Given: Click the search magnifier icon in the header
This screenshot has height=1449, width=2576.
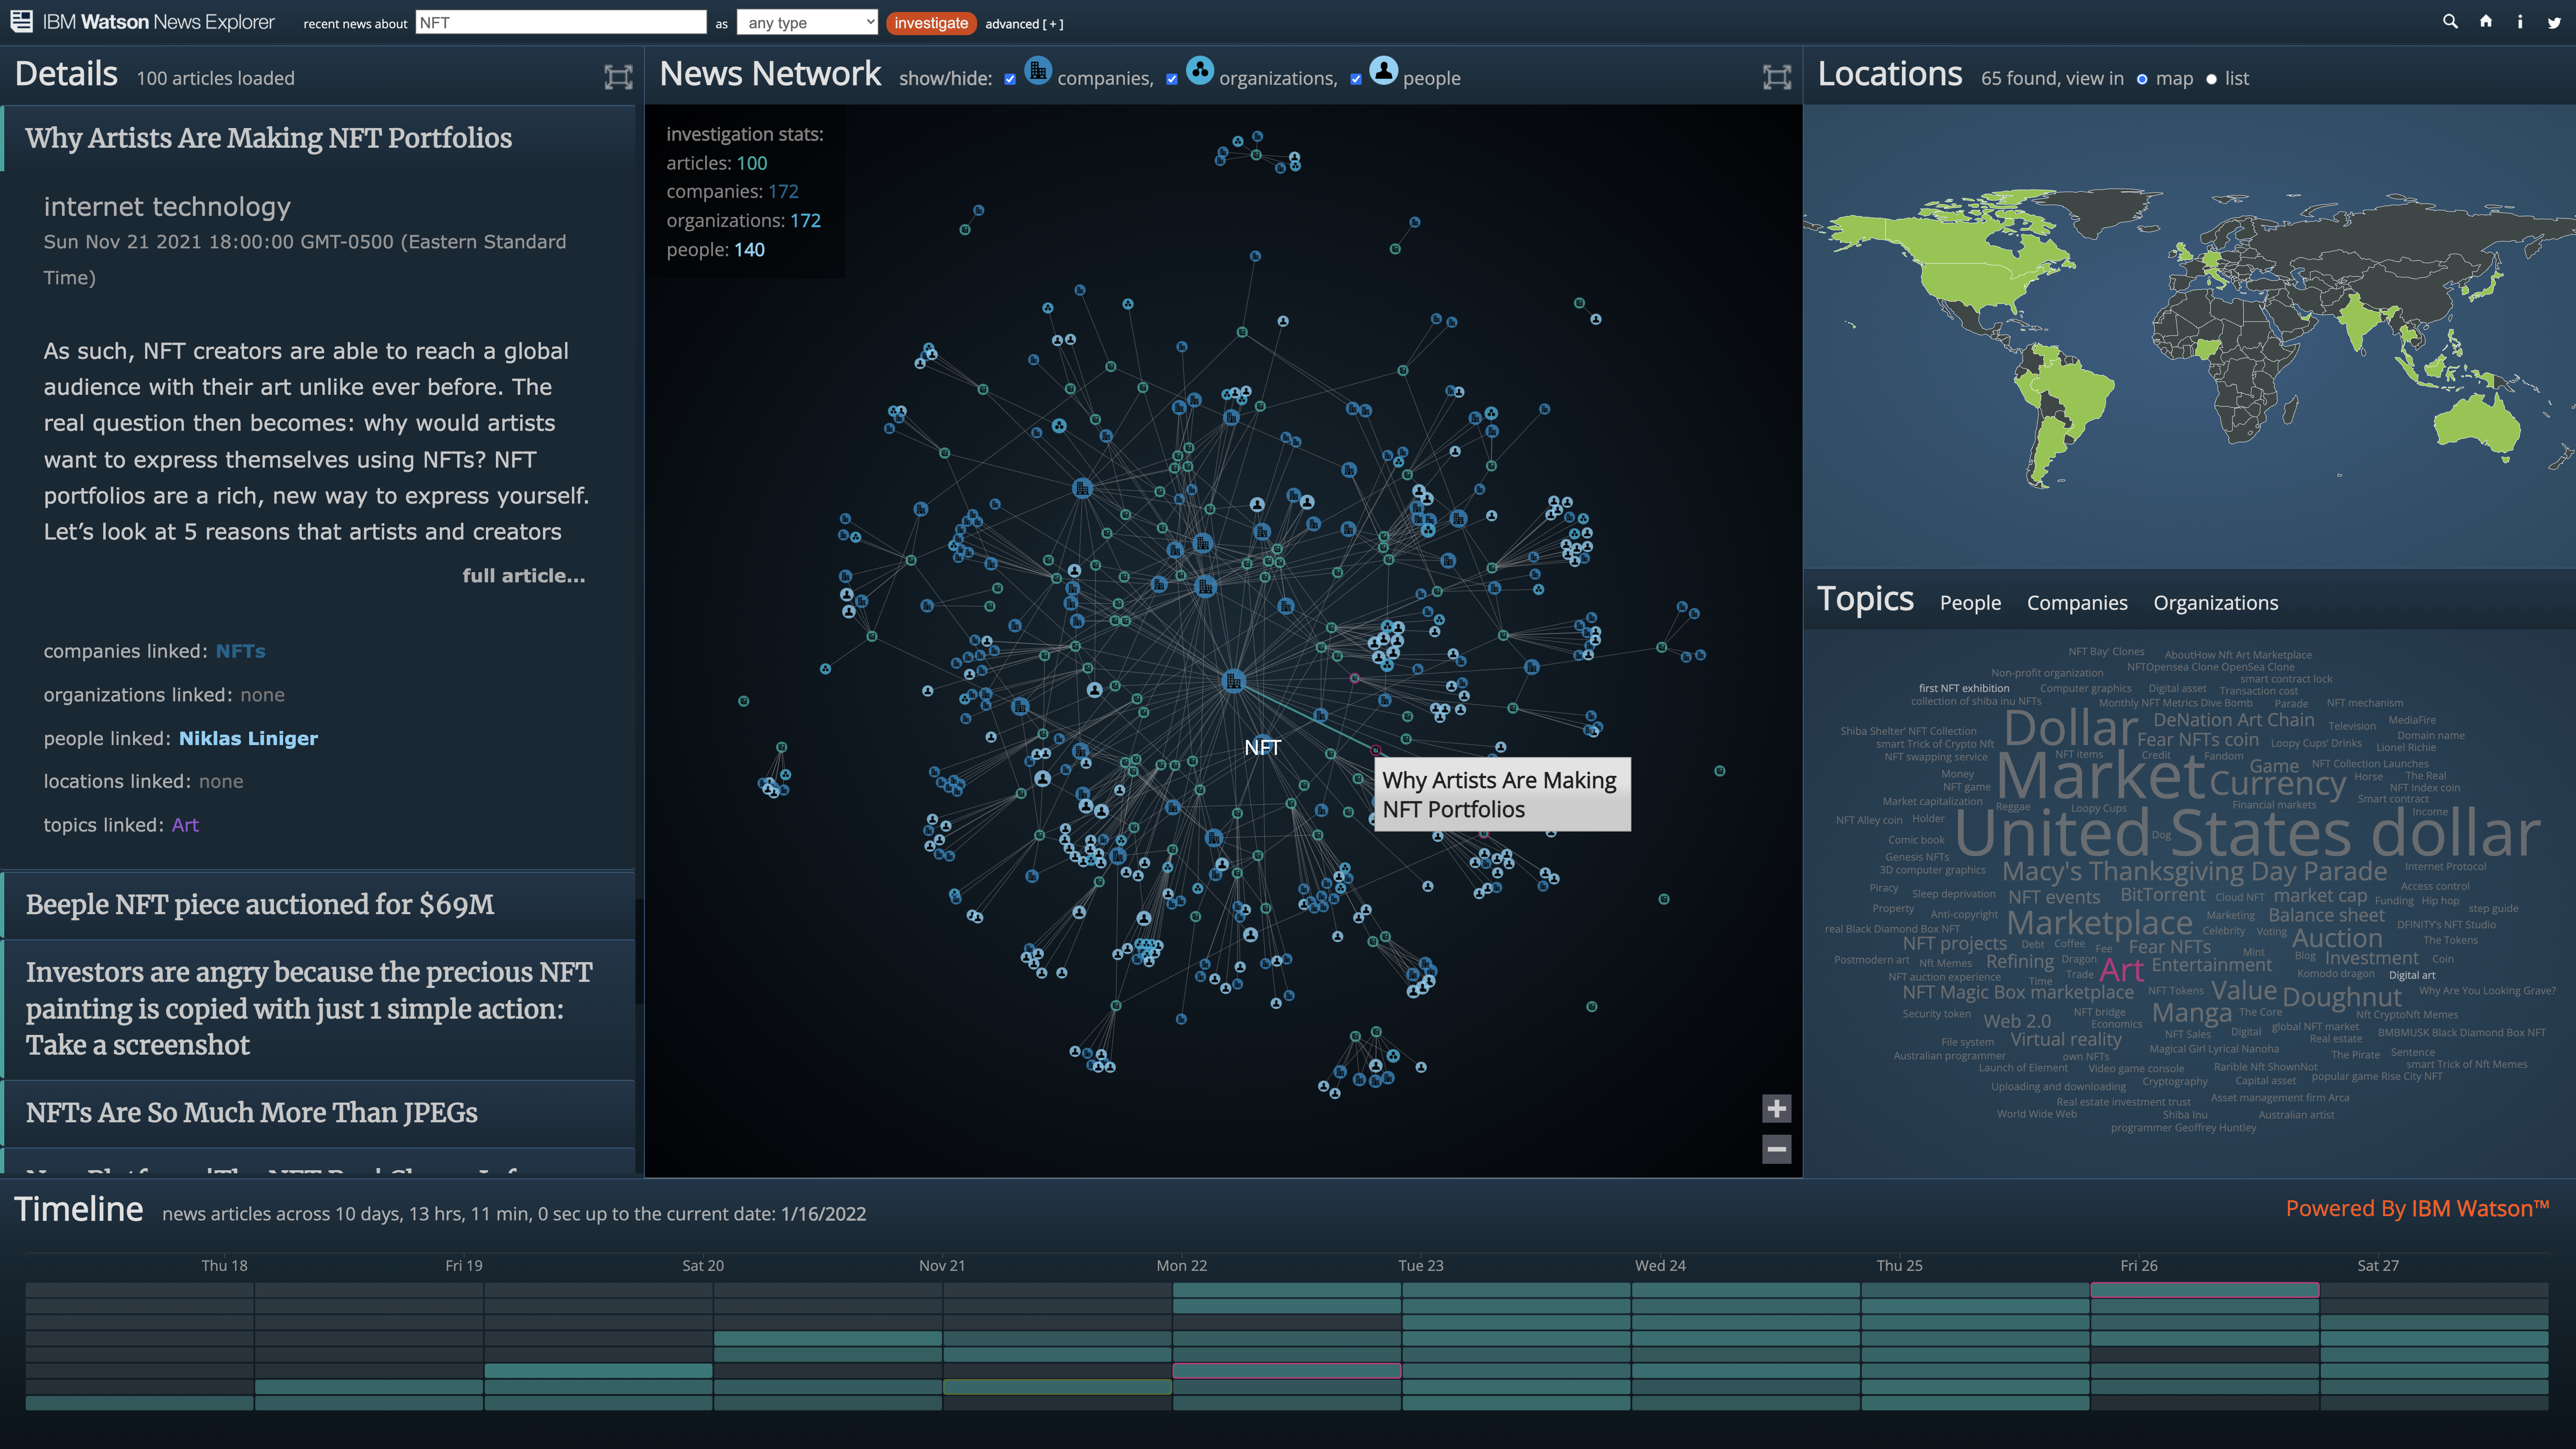Looking at the screenshot, I should tap(2450, 21).
